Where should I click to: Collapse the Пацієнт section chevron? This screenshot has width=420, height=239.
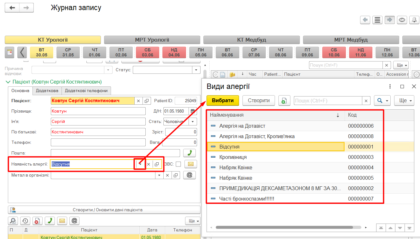coord(8,82)
